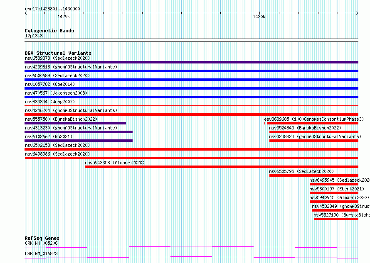
Task: Click the left arrow end of ruler
Action: click(x=26, y=13)
